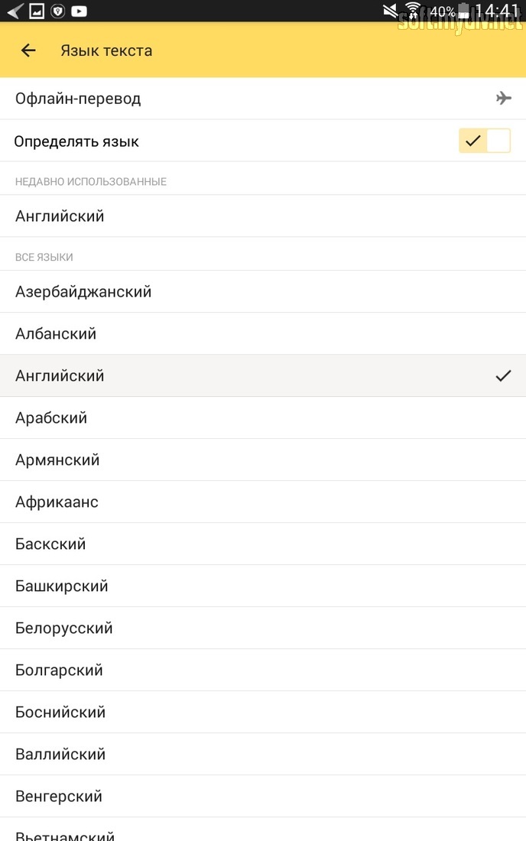Tap the airplane offline-translation icon
Viewport: 526px width, 841px height.
point(504,98)
